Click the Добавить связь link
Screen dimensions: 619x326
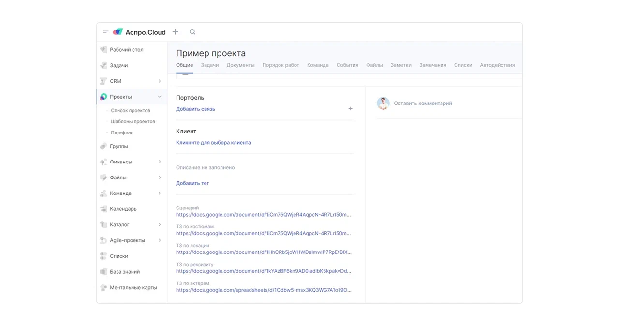pyautogui.click(x=195, y=109)
